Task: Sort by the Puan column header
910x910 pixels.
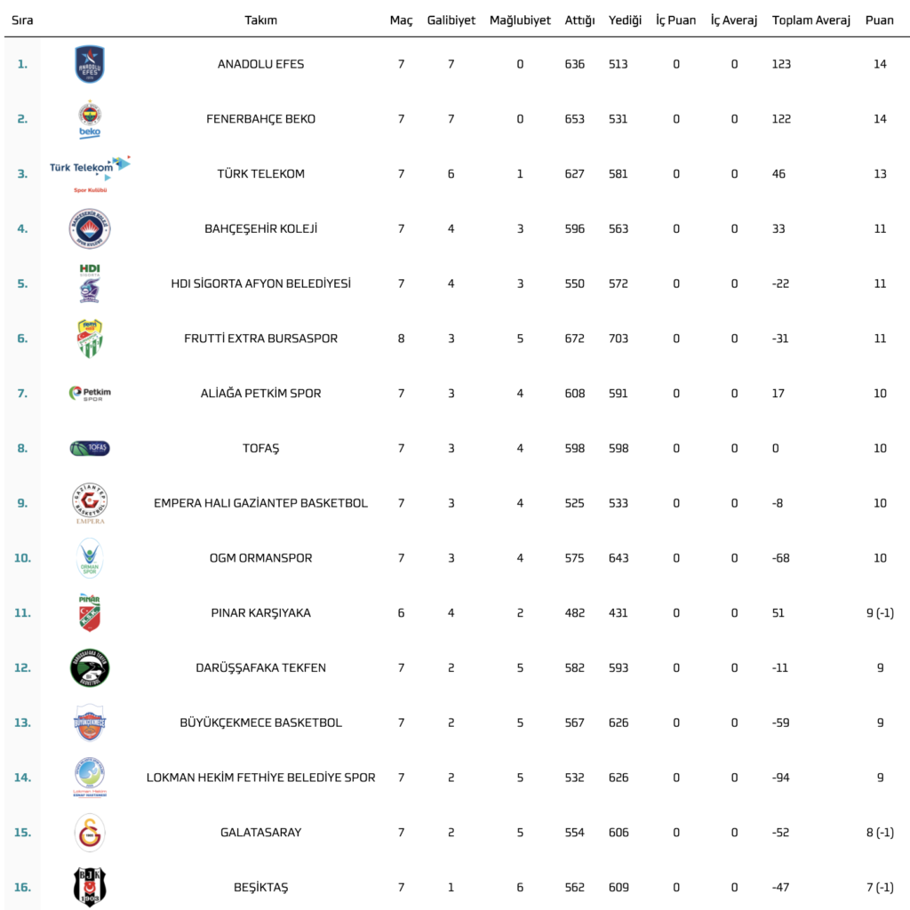Action: pos(879,20)
